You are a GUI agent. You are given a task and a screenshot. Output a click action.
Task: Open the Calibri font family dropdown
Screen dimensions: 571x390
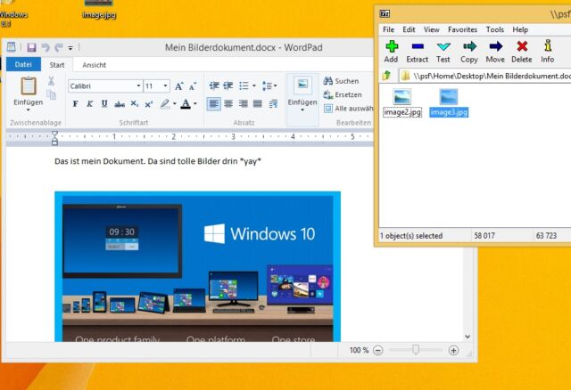click(138, 86)
